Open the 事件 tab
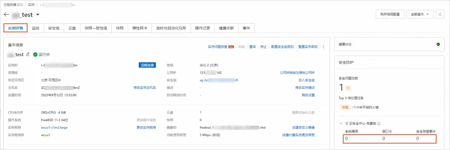The image size is (450, 150). (x=246, y=28)
